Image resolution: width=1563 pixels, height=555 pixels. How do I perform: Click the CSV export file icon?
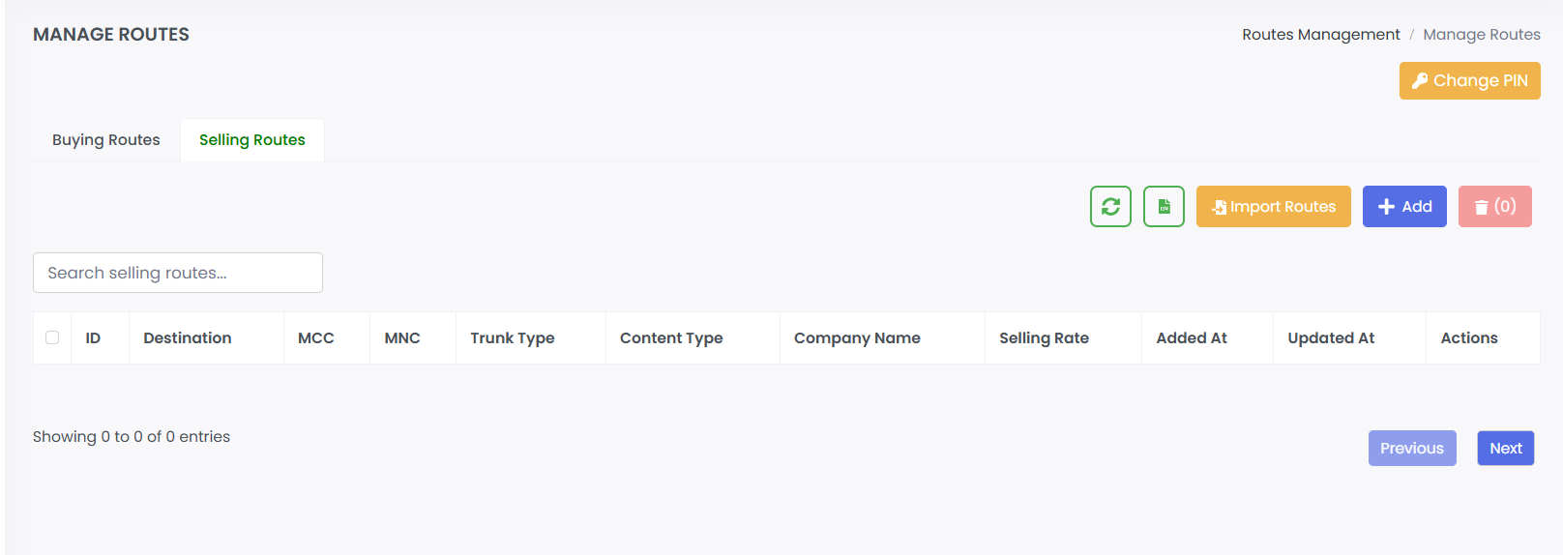tap(1164, 206)
